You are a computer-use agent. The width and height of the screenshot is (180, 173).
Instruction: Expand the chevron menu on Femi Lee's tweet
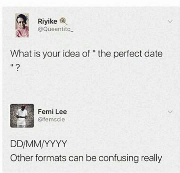pyautogui.click(x=170, y=111)
